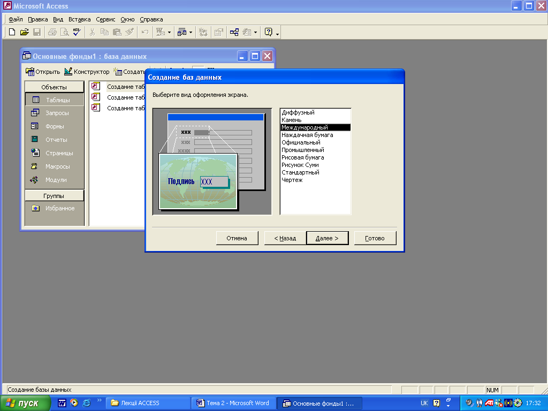The height and width of the screenshot is (411, 548).
Task: Click the Relationships toolbar icon
Action: pos(234,32)
